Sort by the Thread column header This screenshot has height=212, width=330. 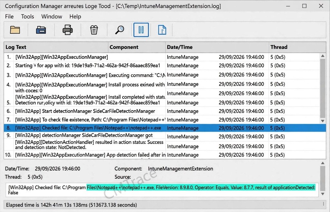point(297,47)
